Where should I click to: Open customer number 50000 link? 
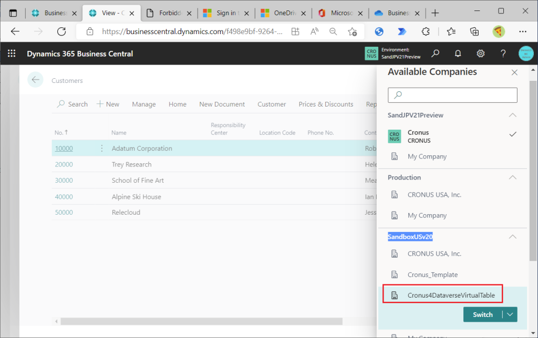64,212
